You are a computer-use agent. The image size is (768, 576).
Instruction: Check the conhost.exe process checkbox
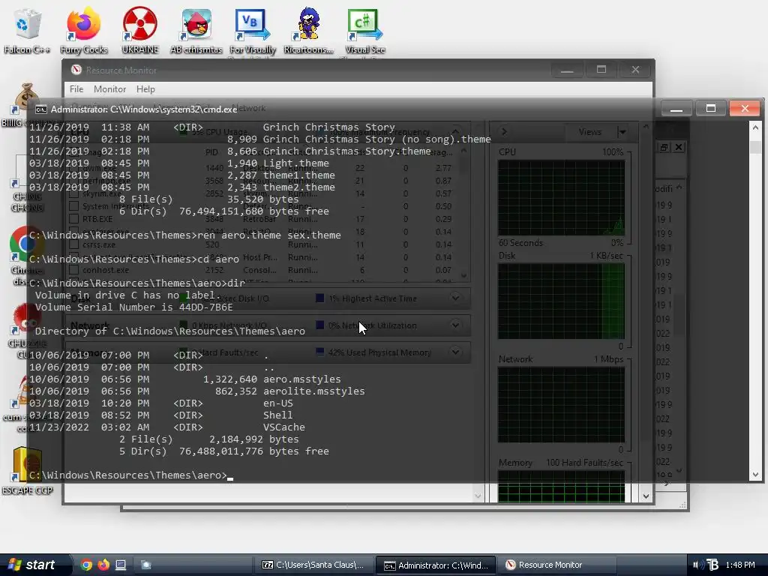[x=74, y=270]
